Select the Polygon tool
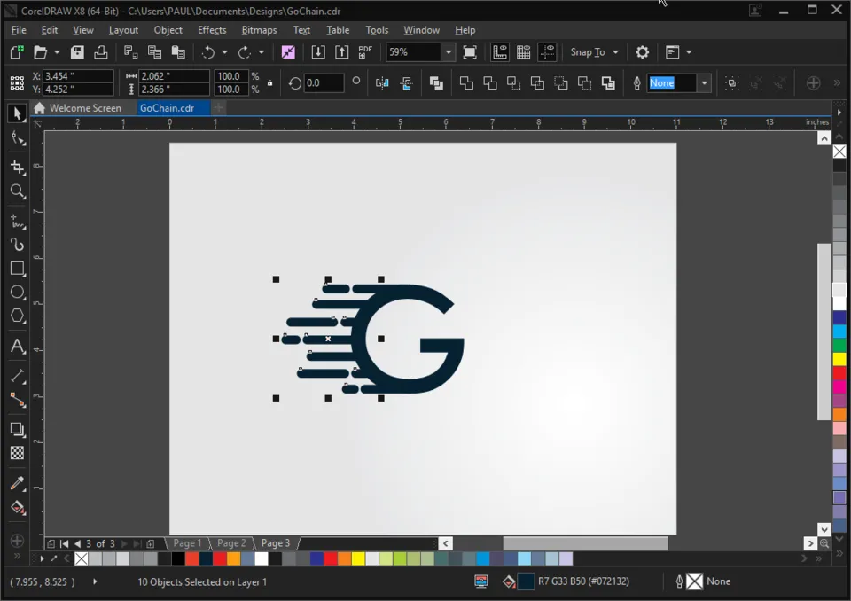Viewport: 851px width, 601px height. (18, 316)
